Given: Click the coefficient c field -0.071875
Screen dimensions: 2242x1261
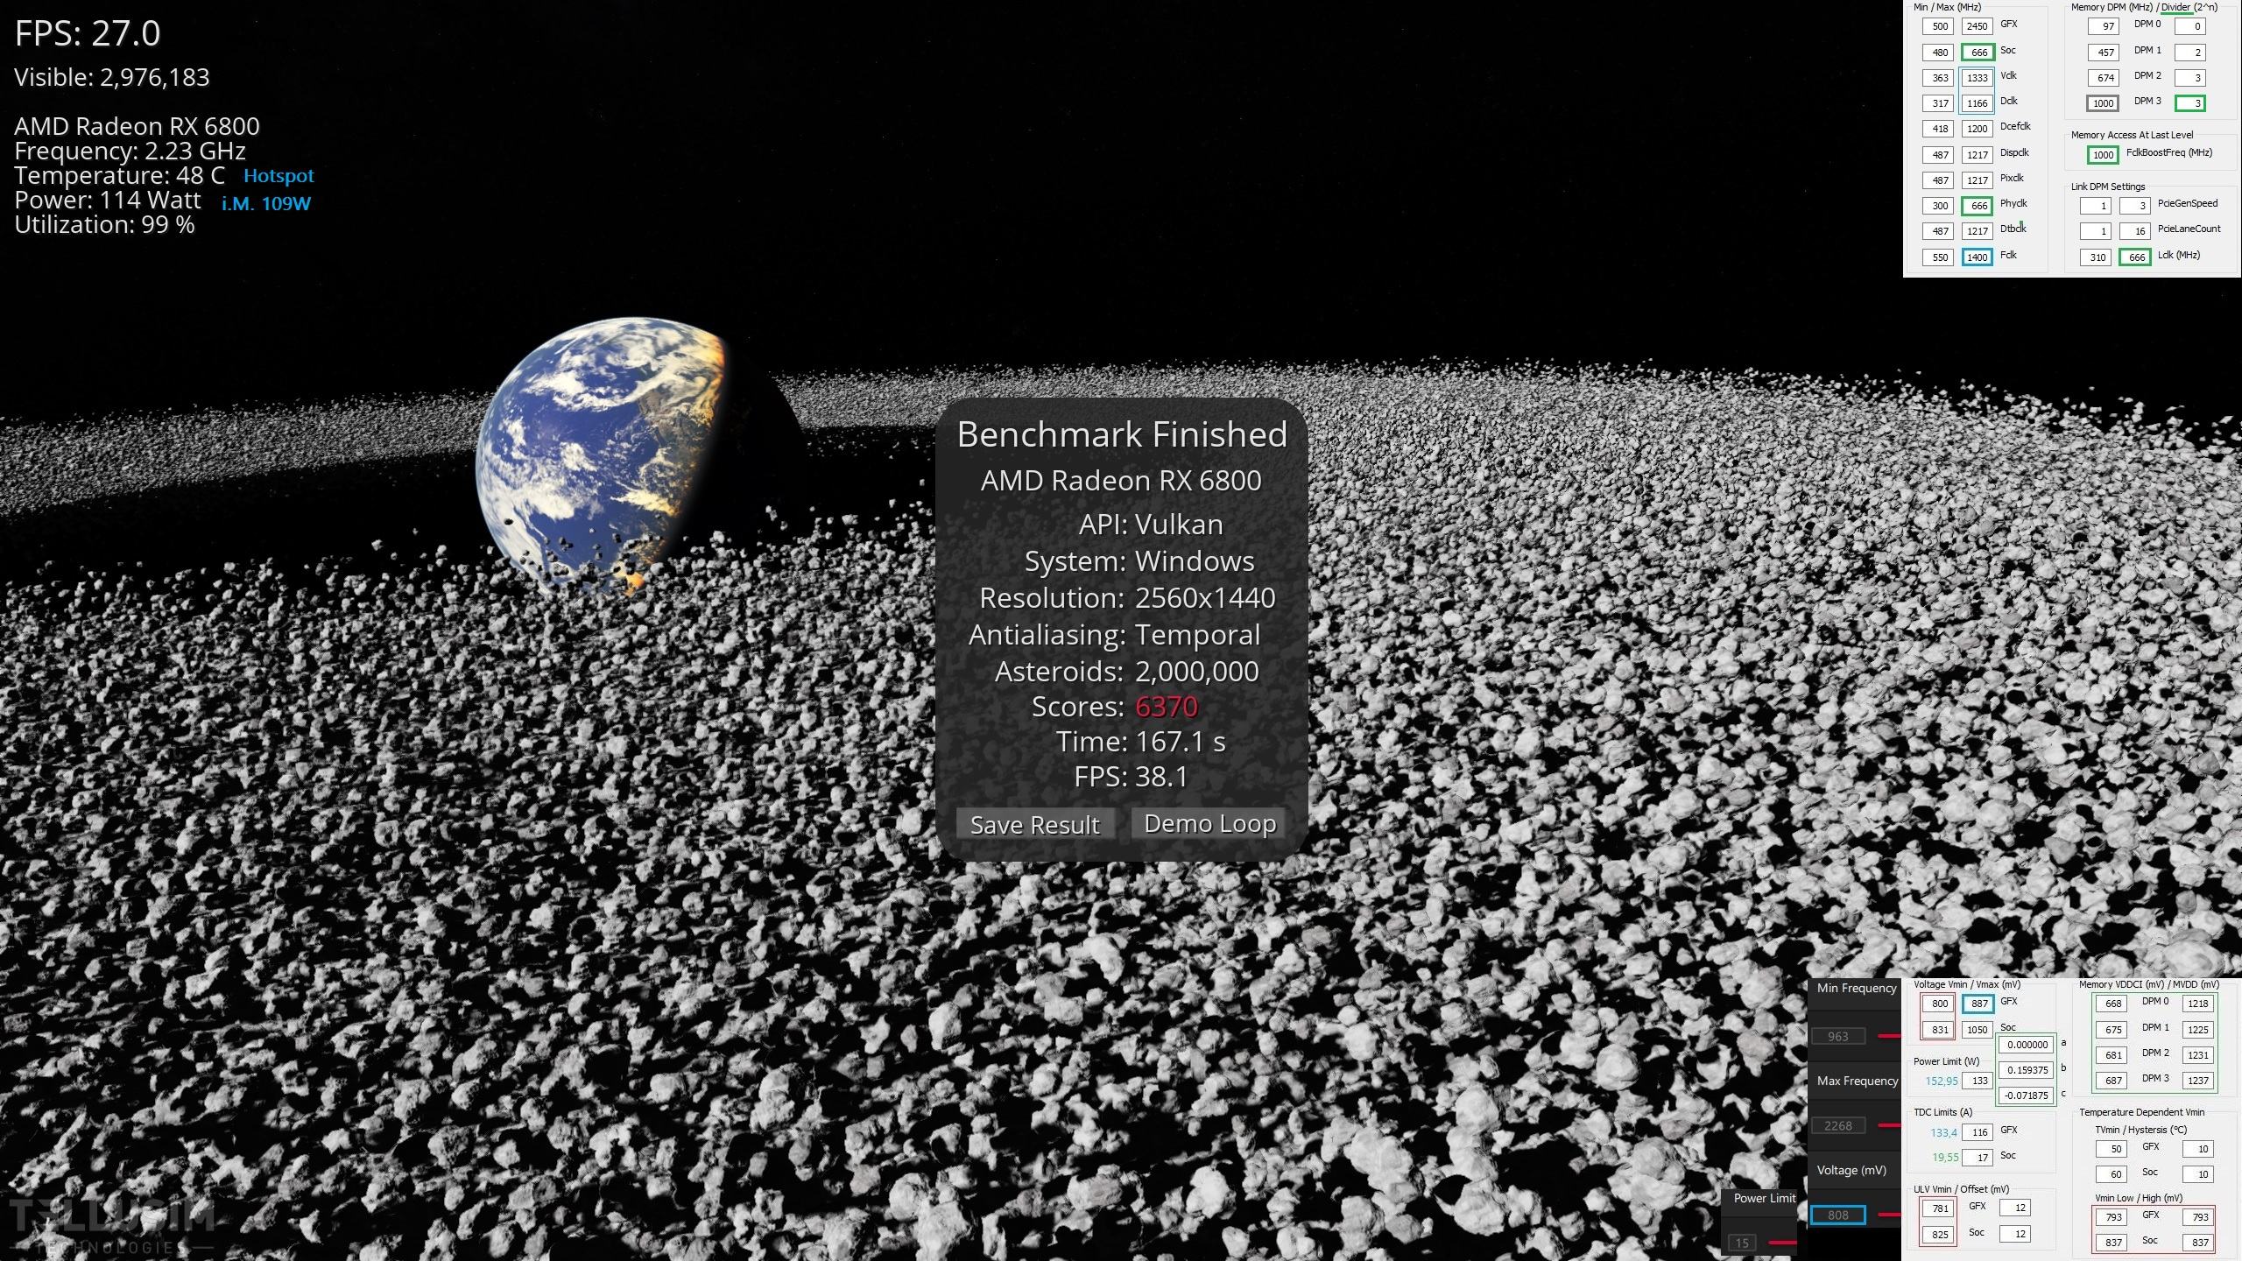Looking at the screenshot, I should [x=2026, y=1095].
